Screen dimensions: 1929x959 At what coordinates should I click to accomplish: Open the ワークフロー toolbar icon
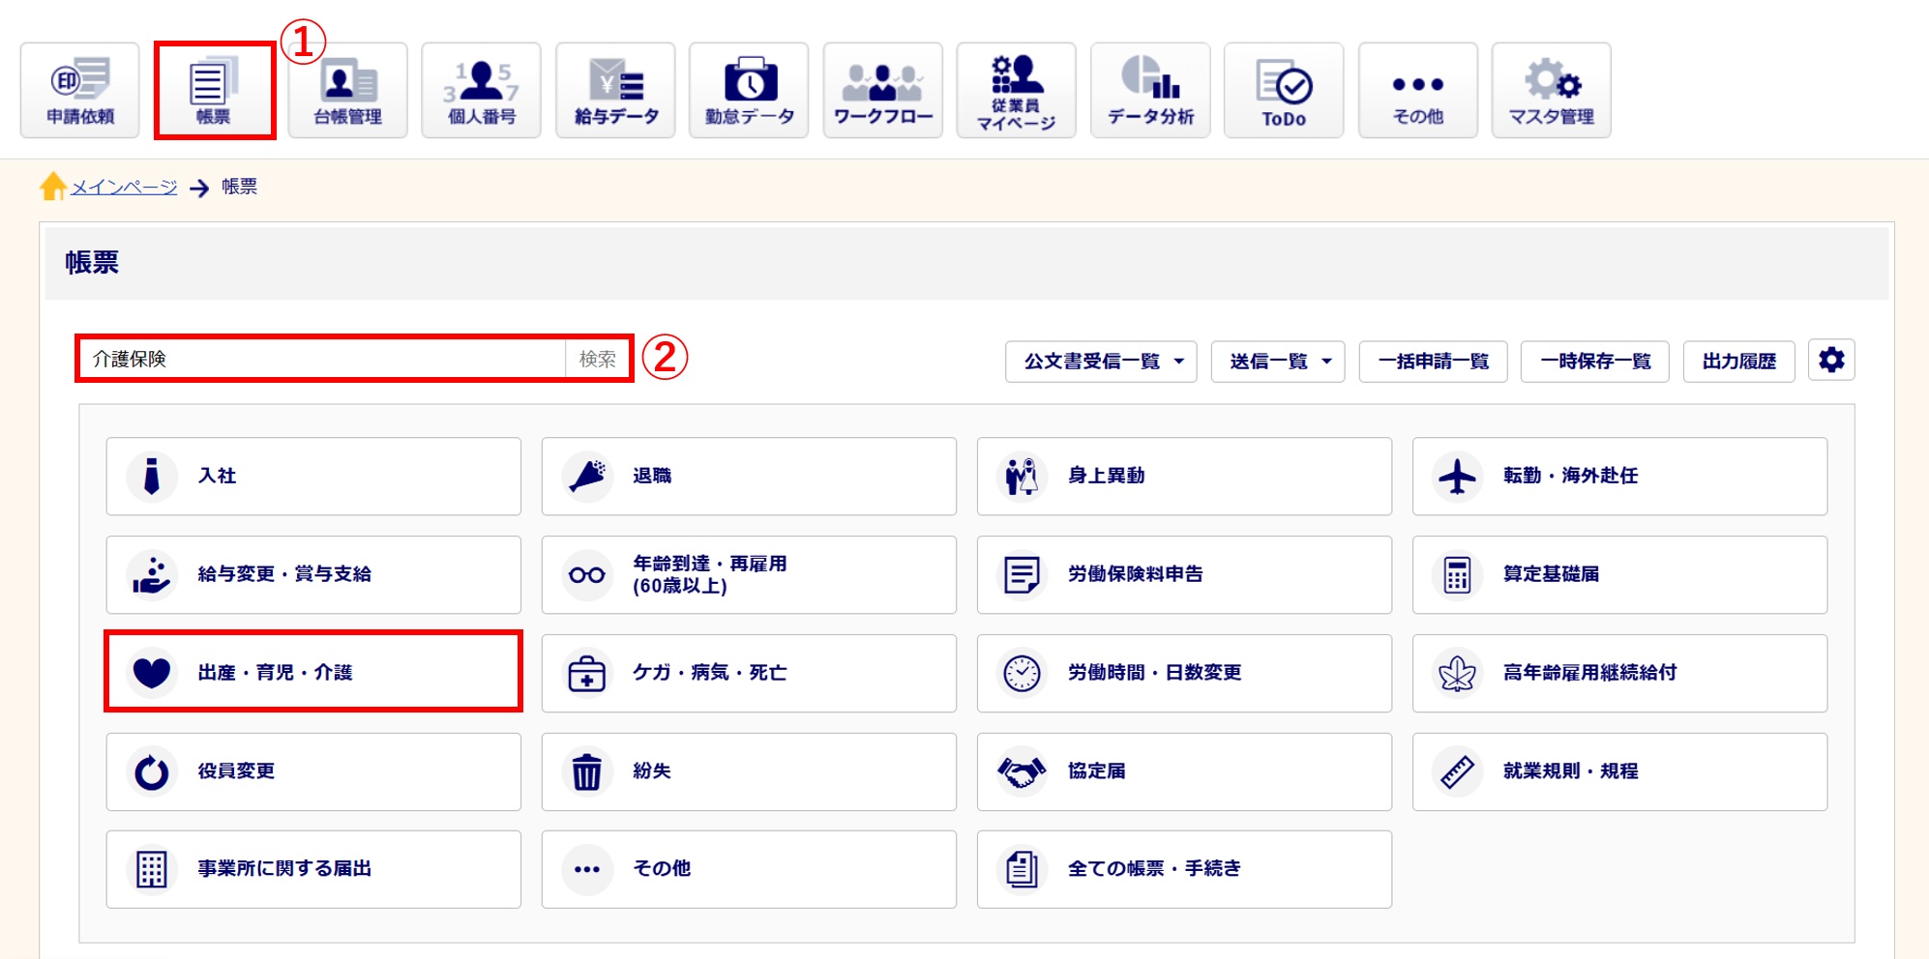click(883, 90)
